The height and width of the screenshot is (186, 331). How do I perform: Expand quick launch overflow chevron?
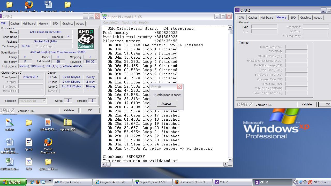point(50,181)
